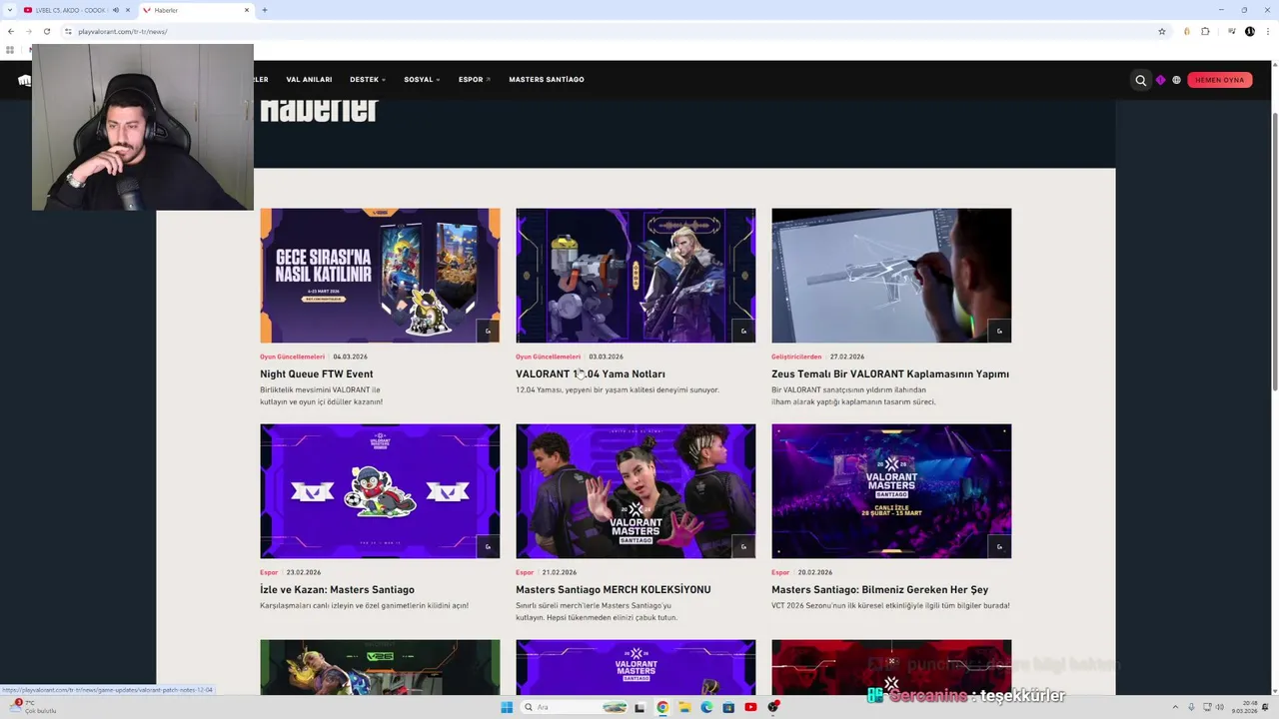Open İzle ve Kazan: Masters Santiago article
The image size is (1279, 719).
(x=337, y=590)
